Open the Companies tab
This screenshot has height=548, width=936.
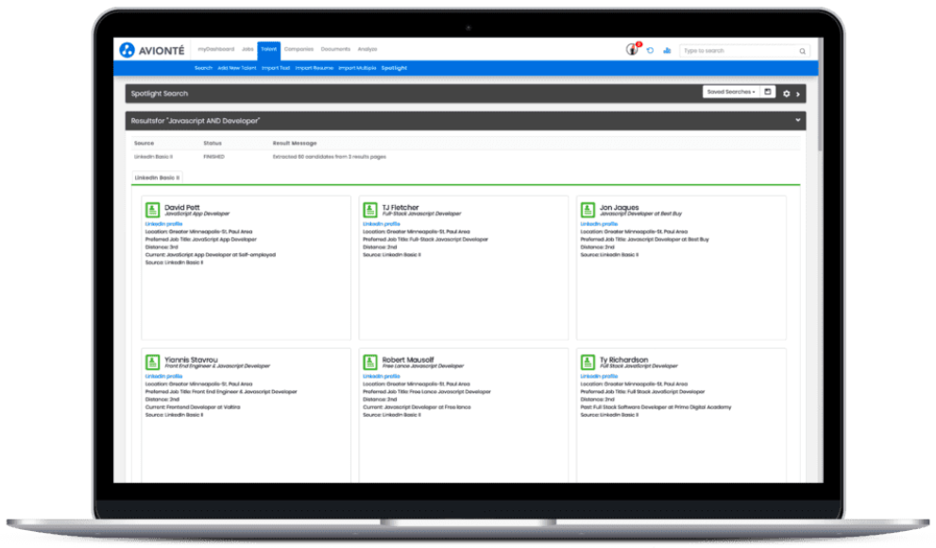(298, 49)
